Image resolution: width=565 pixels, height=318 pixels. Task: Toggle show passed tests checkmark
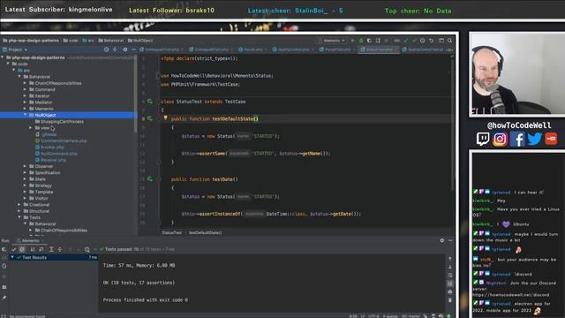click(x=14, y=249)
